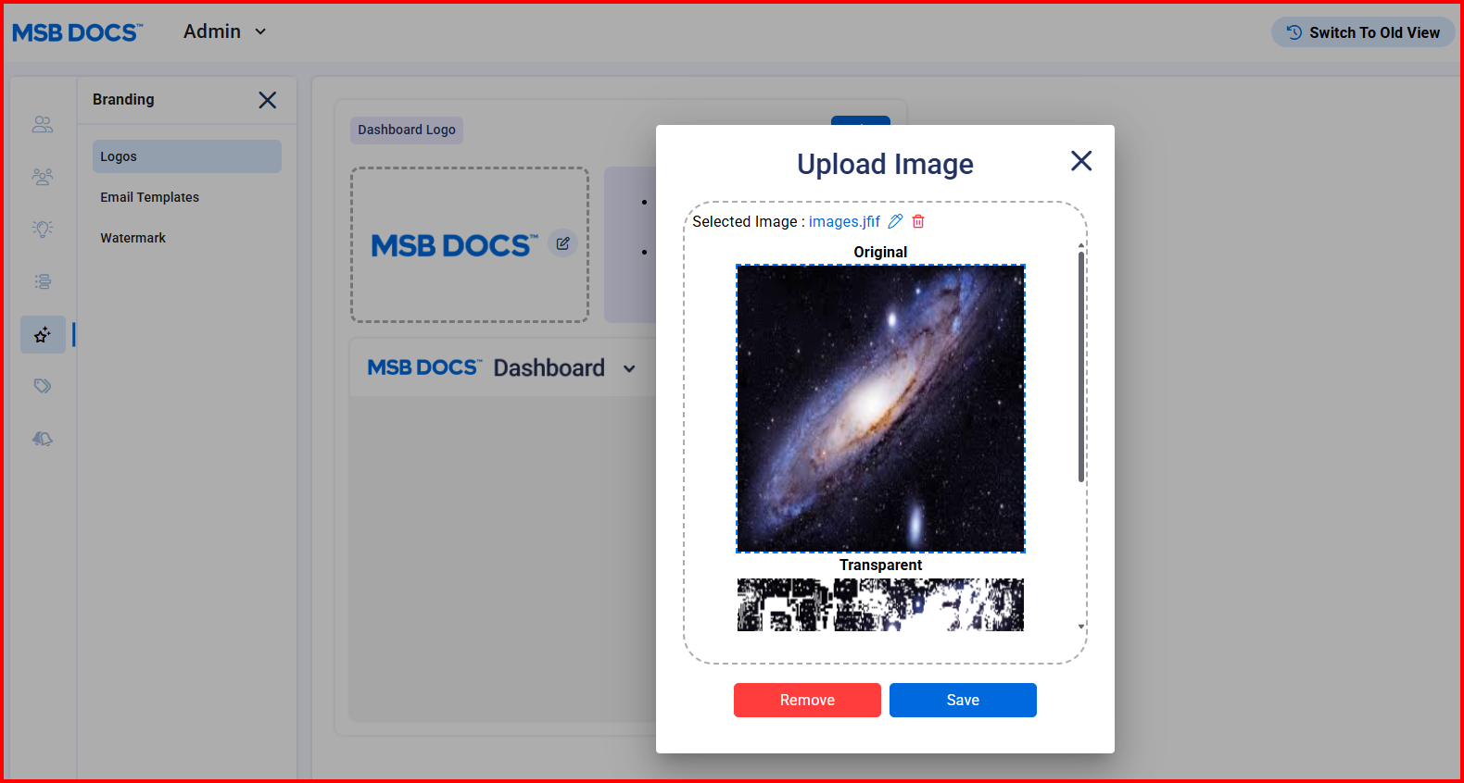Click the edit icon on the MSB DOCS logo

pos(562,243)
